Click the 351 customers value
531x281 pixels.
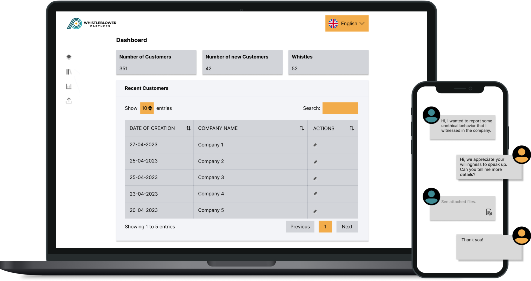(x=123, y=69)
